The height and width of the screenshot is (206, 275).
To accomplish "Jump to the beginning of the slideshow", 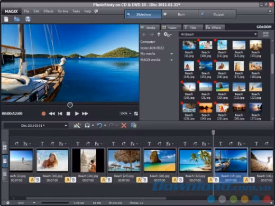I will [x=60, y=114].
